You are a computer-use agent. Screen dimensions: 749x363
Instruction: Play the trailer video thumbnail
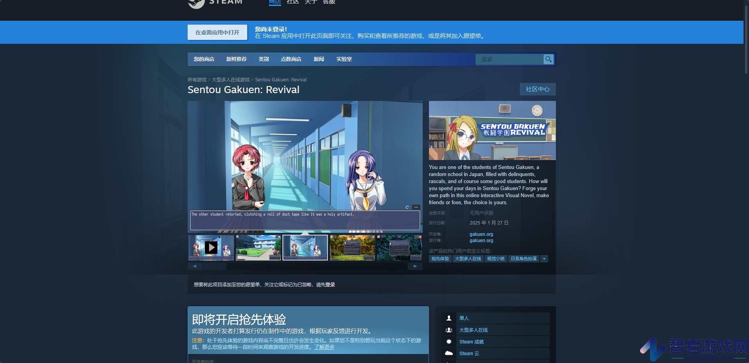pyautogui.click(x=211, y=248)
